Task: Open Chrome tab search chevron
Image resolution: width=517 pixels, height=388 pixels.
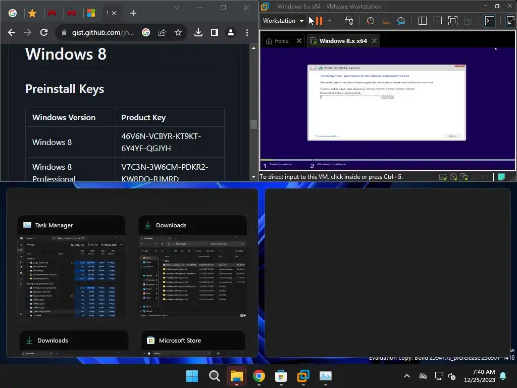Action: click(177, 8)
